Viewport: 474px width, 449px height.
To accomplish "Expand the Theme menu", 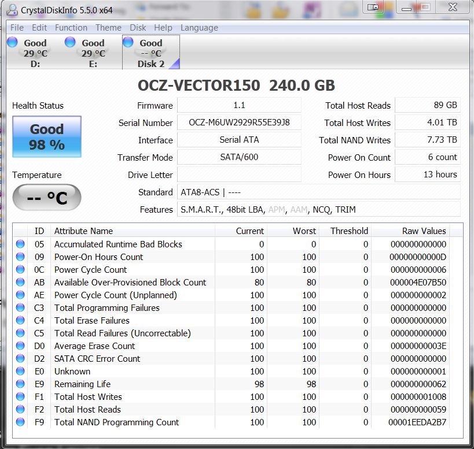I will point(108,28).
